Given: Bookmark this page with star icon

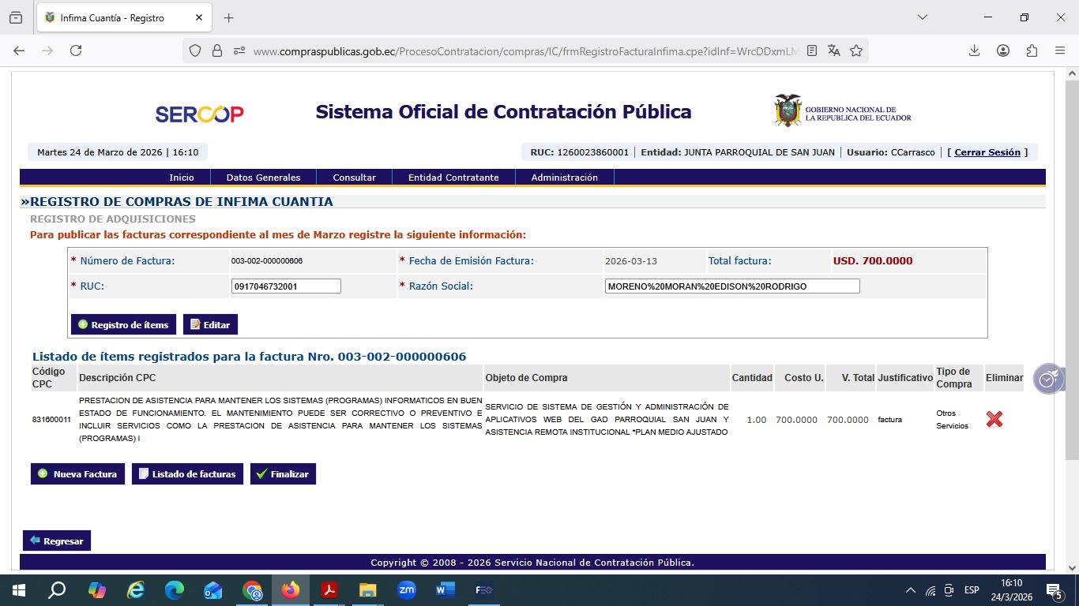Looking at the screenshot, I should tap(856, 50).
